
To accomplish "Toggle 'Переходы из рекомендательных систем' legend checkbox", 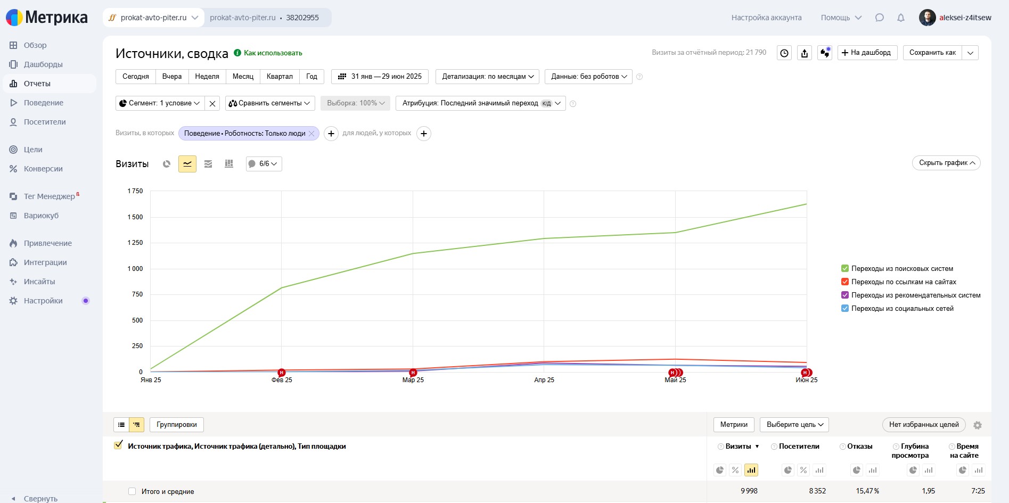I will click(844, 295).
